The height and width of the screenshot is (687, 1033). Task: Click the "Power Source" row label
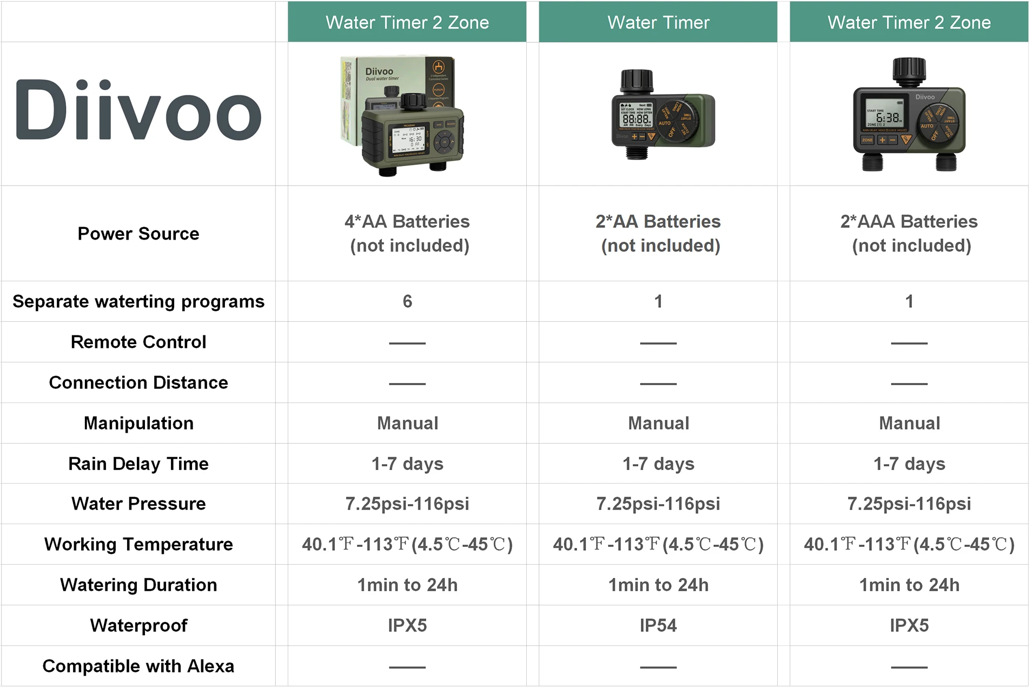[x=138, y=234]
